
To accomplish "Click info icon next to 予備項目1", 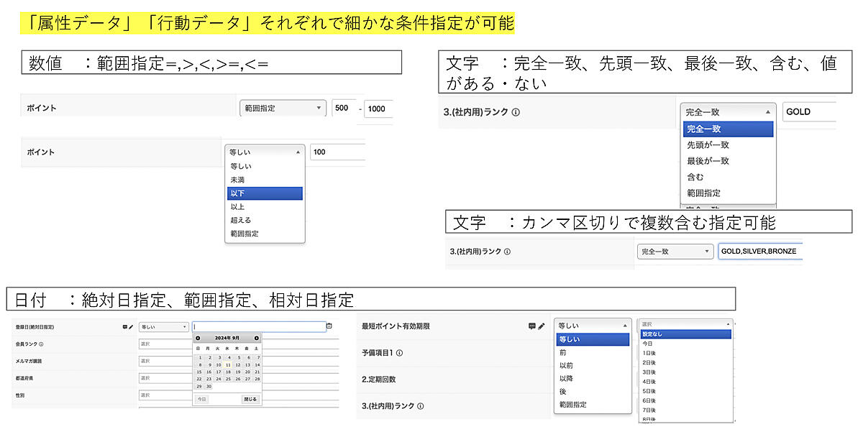I will [x=399, y=353].
